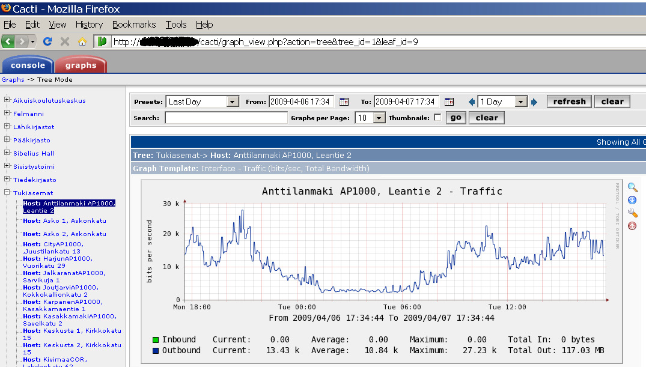Reload the page with the refresh icon

point(47,41)
